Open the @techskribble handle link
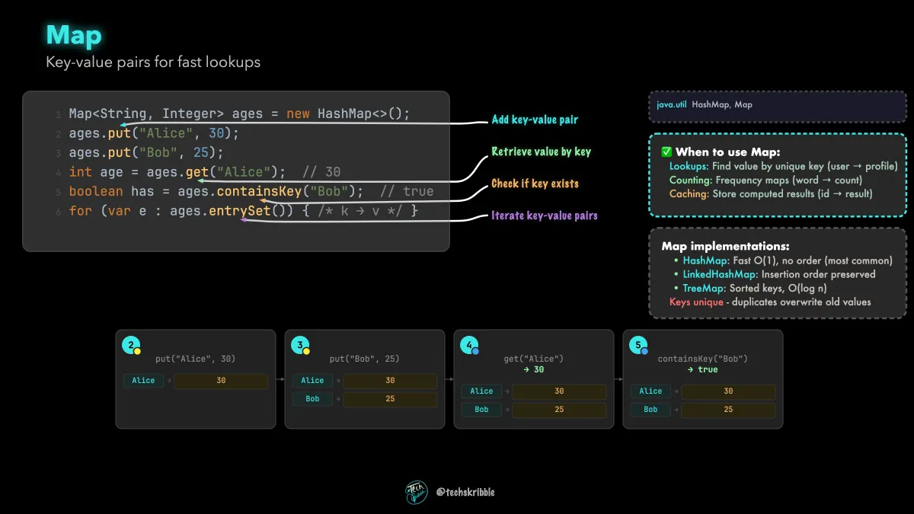Viewport: 914px width, 514px height. click(x=465, y=492)
